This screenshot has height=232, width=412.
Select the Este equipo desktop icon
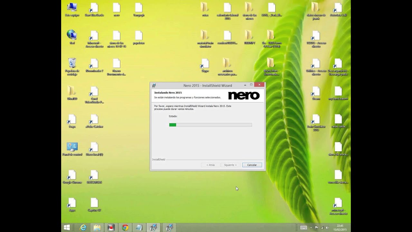pyautogui.click(x=72, y=10)
